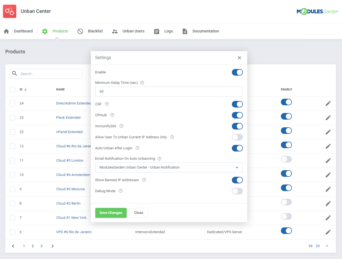Edit Cloud #1 New York row with pencil icon
Screen dimensions: 342x259
click(328, 218)
